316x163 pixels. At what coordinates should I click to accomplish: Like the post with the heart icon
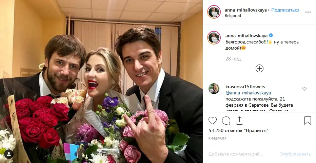coord(212,121)
